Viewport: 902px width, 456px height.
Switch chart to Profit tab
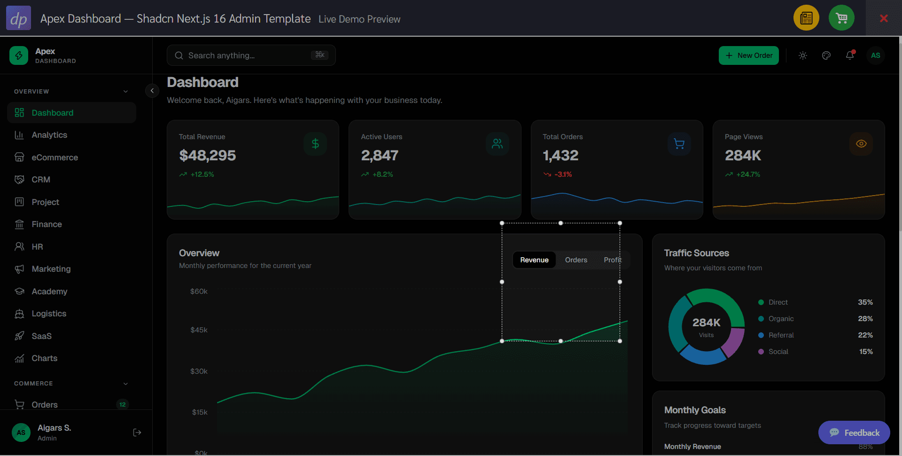click(x=613, y=260)
